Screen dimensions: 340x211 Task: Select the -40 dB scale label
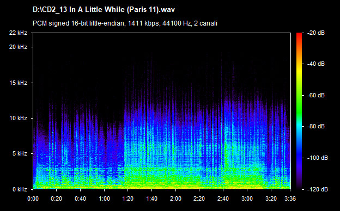316,64
